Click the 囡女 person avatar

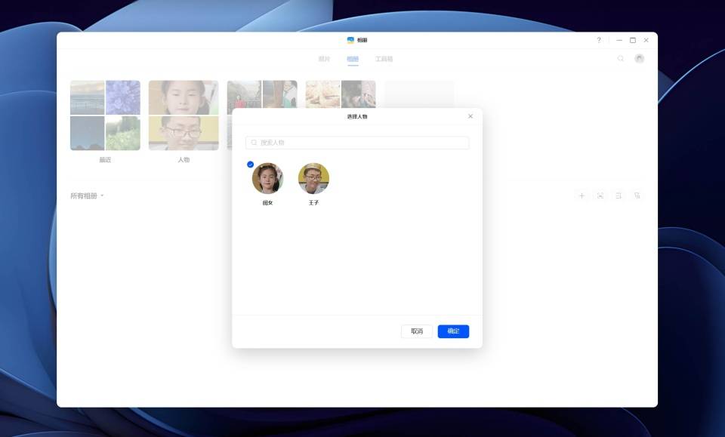click(267, 179)
